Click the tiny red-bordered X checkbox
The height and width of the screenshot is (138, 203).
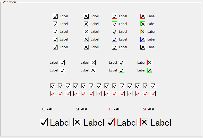tap(144, 109)
